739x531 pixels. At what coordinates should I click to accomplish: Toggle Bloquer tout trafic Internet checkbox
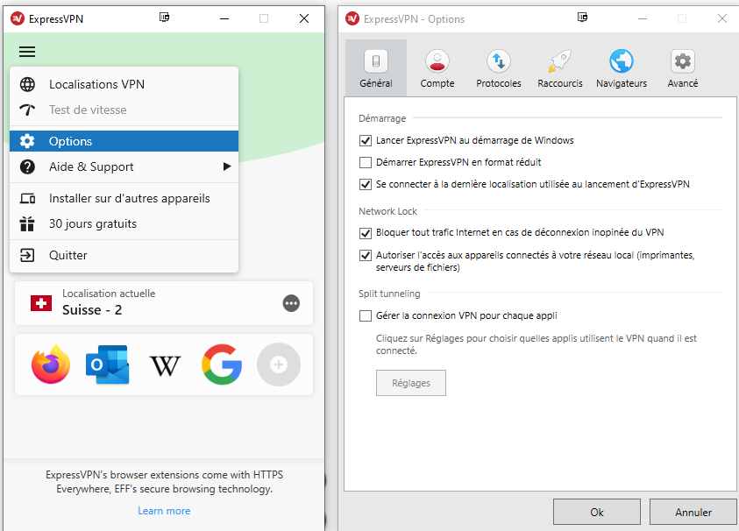pyautogui.click(x=366, y=233)
